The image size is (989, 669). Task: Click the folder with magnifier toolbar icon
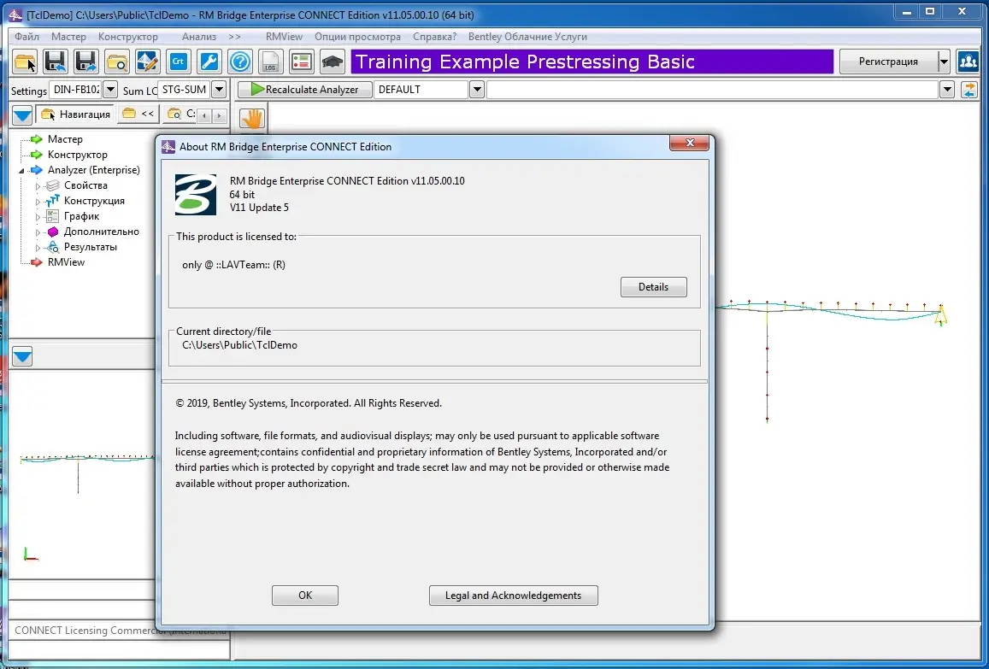pyautogui.click(x=117, y=62)
